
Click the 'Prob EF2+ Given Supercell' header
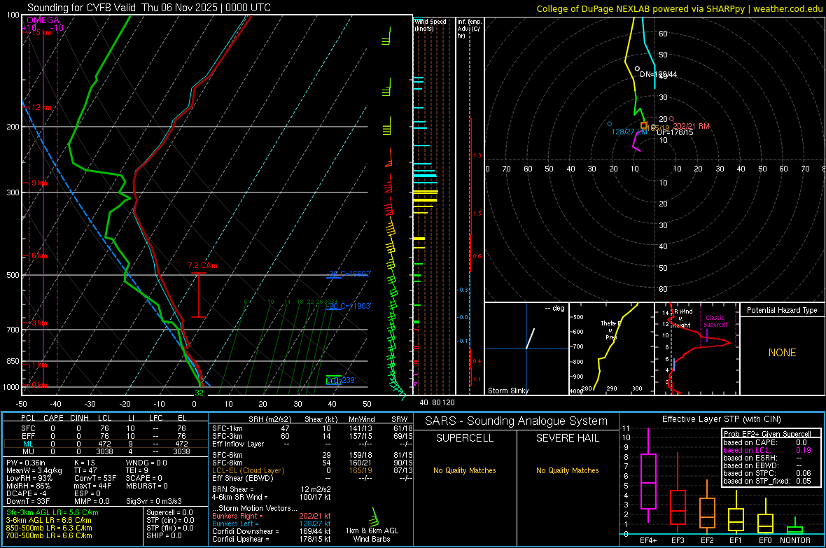point(767,434)
